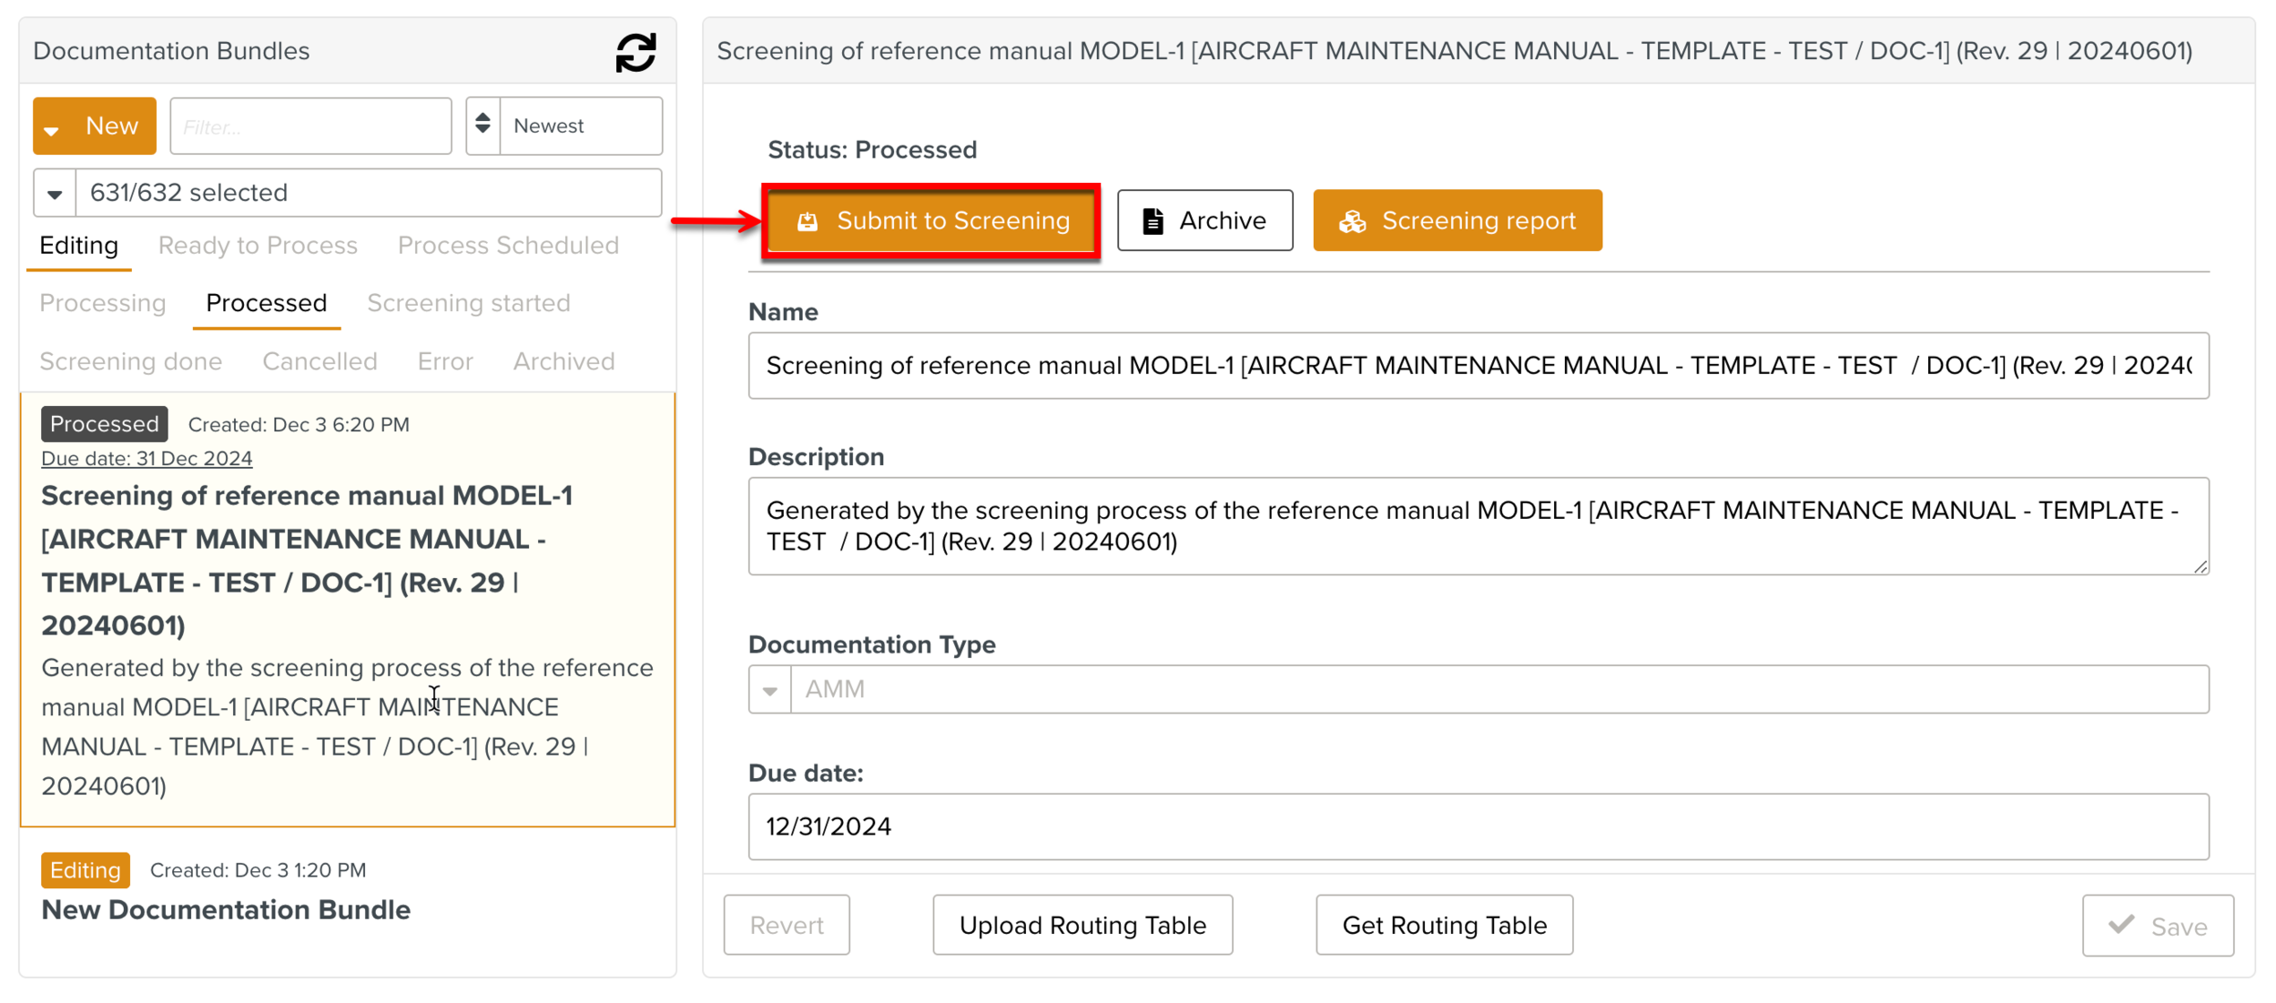The width and height of the screenshot is (2276, 1003).
Task: Open the Documentation Type AMM dropdown
Action: tap(769, 690)
